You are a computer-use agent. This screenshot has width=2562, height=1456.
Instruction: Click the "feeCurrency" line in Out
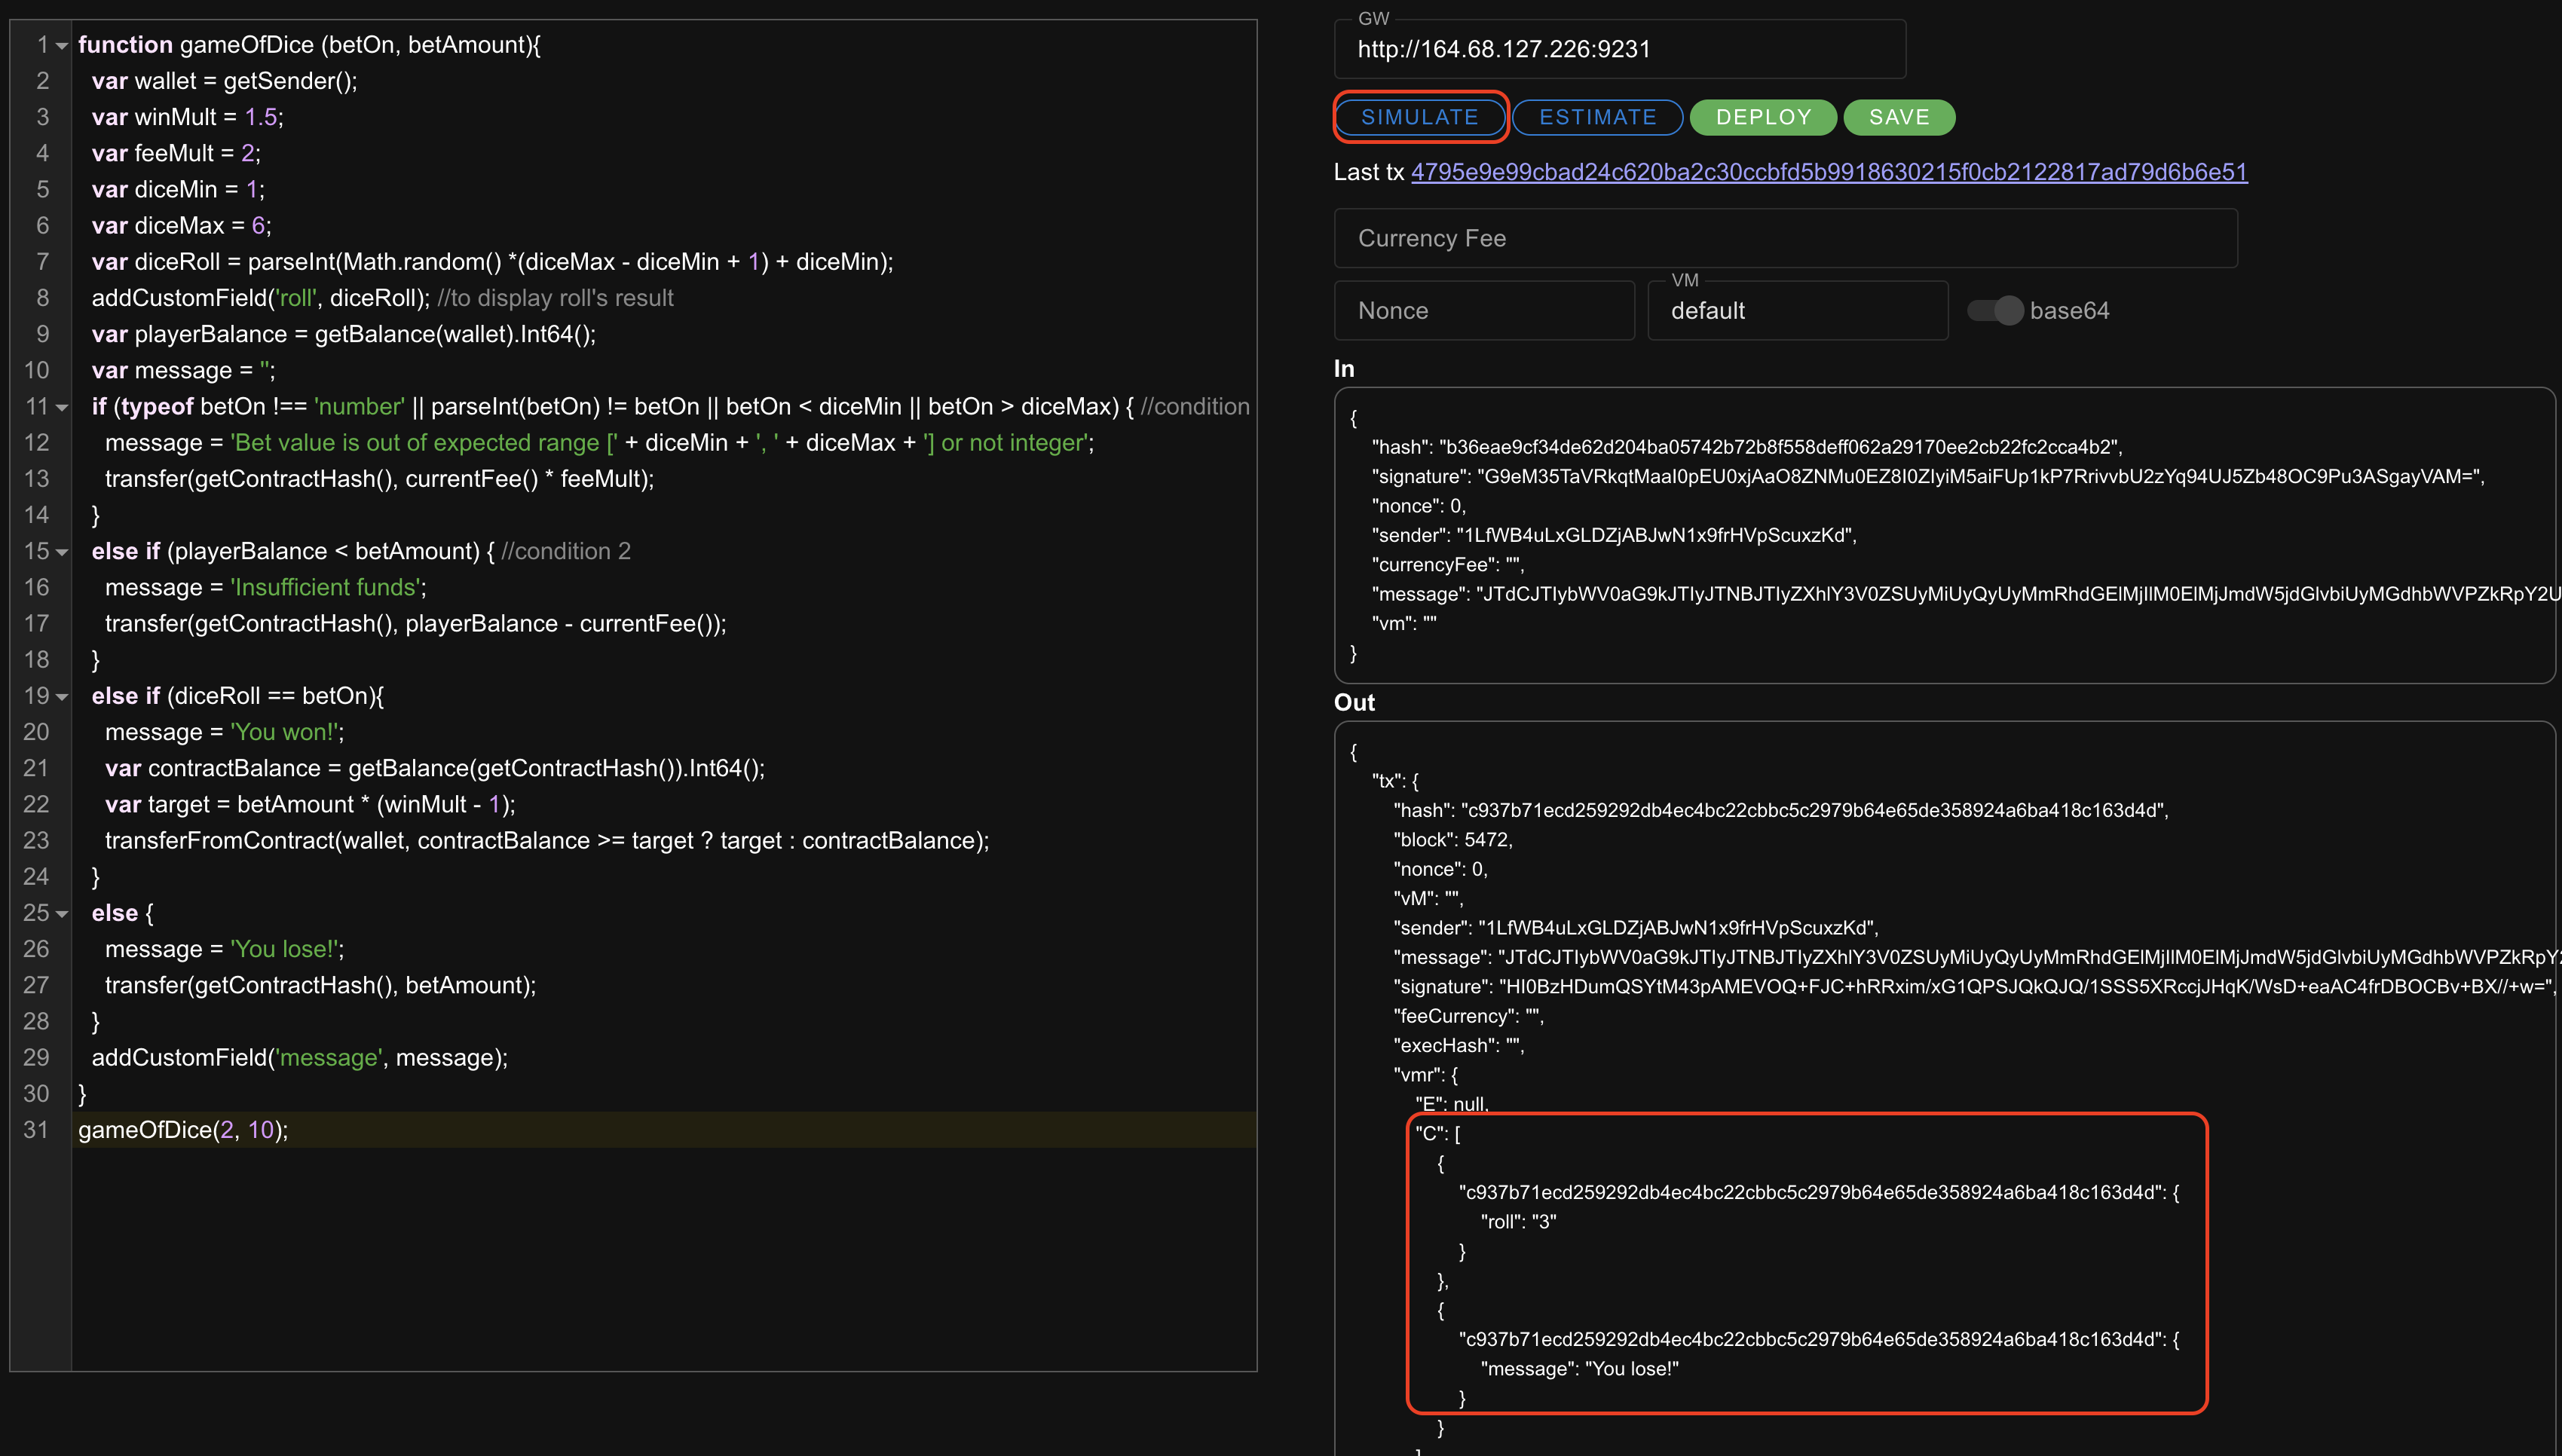click(1469, 1016)
